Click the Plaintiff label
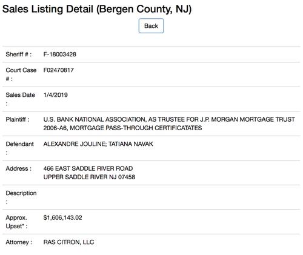This screenshot has height=255, width=303. pos(18,119)
